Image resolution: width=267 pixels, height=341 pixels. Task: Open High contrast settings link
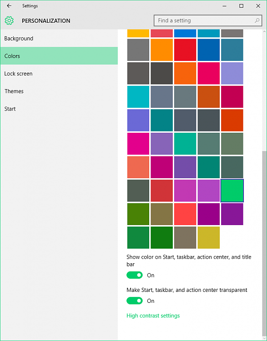click(x=153, y=316)
